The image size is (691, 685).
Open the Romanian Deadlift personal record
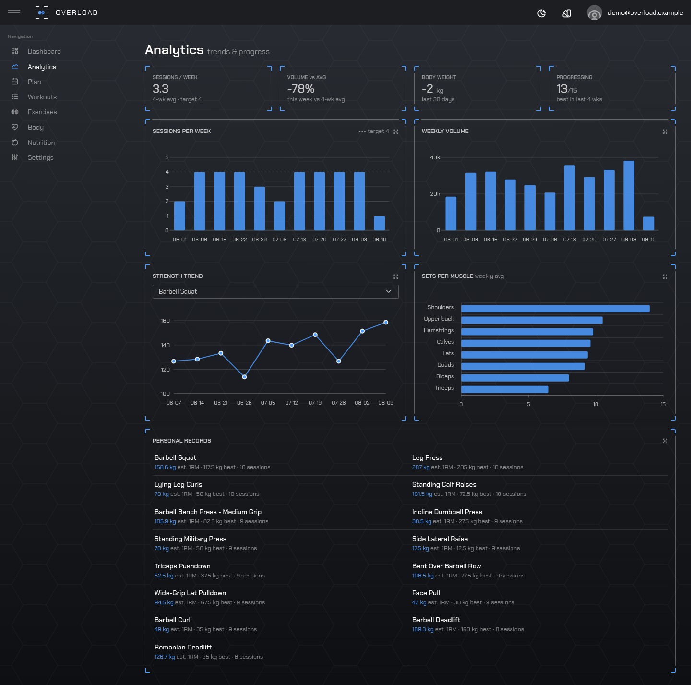coord(282,652)
